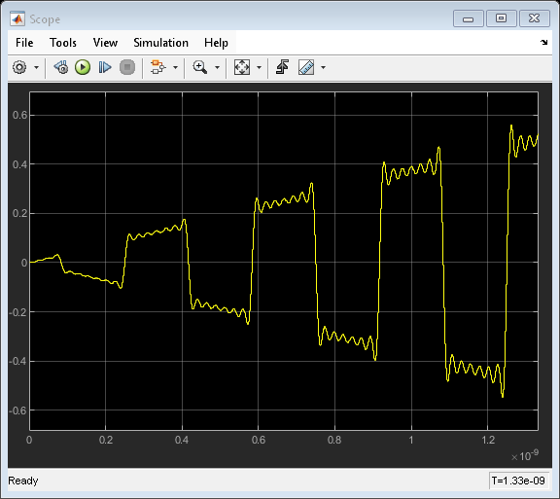560x499 pixels.
Task: Click the dock scope arrow icon
Action: point(543,43)
